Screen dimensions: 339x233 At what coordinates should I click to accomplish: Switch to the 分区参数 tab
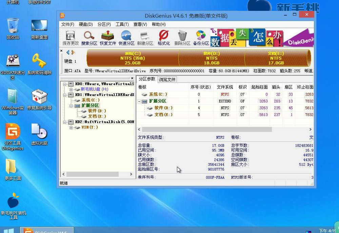pos(147,79)
